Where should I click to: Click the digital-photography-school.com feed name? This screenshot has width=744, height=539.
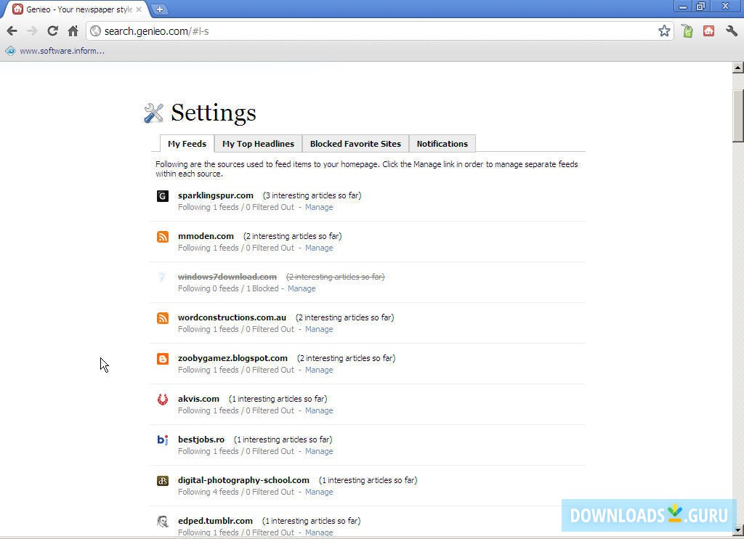click(x=243, y=480)
